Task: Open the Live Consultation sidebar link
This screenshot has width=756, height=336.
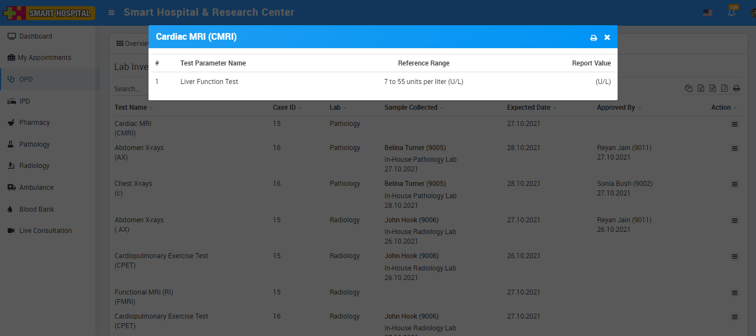Action: (x=45, y=231)
